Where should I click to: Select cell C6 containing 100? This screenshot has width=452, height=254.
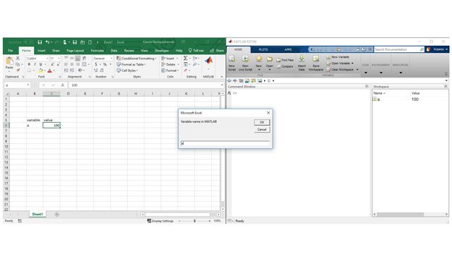52,126
